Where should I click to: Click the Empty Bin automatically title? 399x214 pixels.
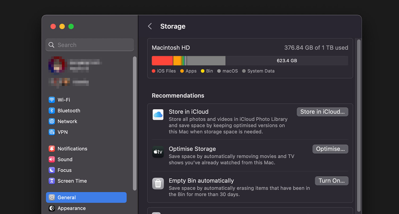coord(201,181)
